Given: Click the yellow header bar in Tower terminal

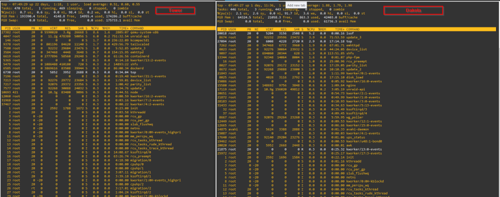Looking at the screenshot, I should click(x=108, y=28).
